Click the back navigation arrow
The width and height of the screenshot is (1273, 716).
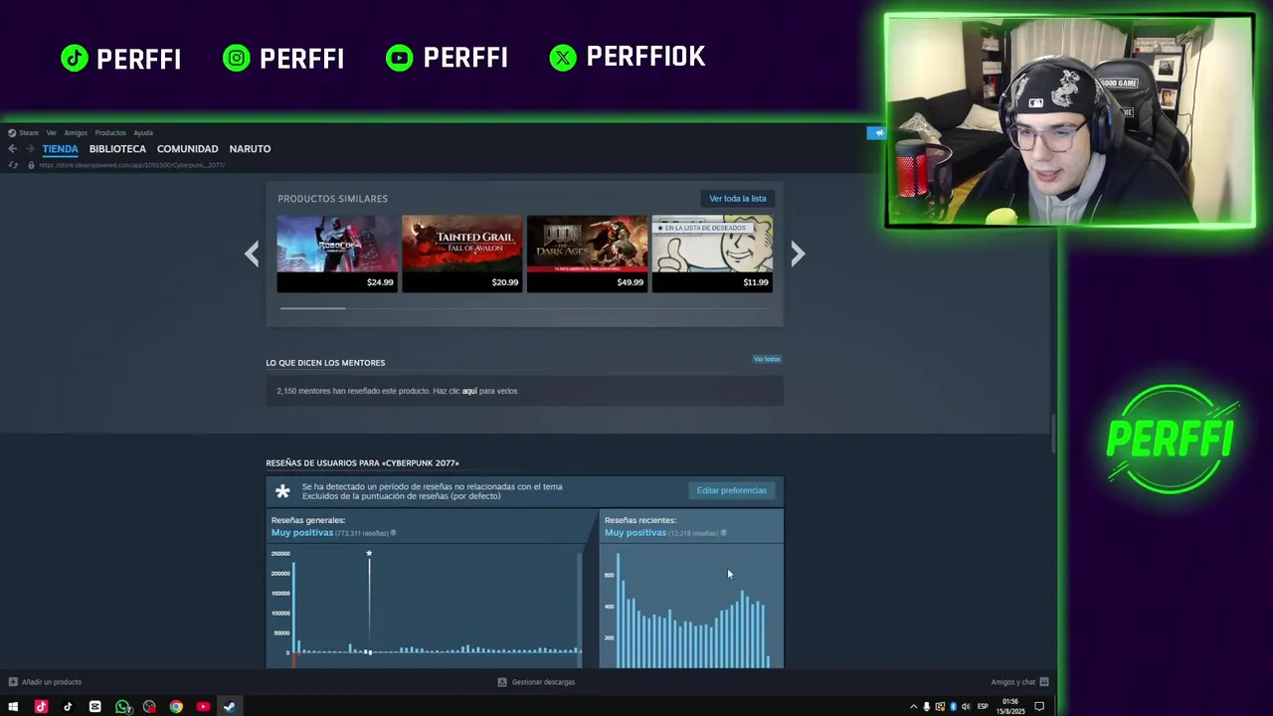click(12, 148)
